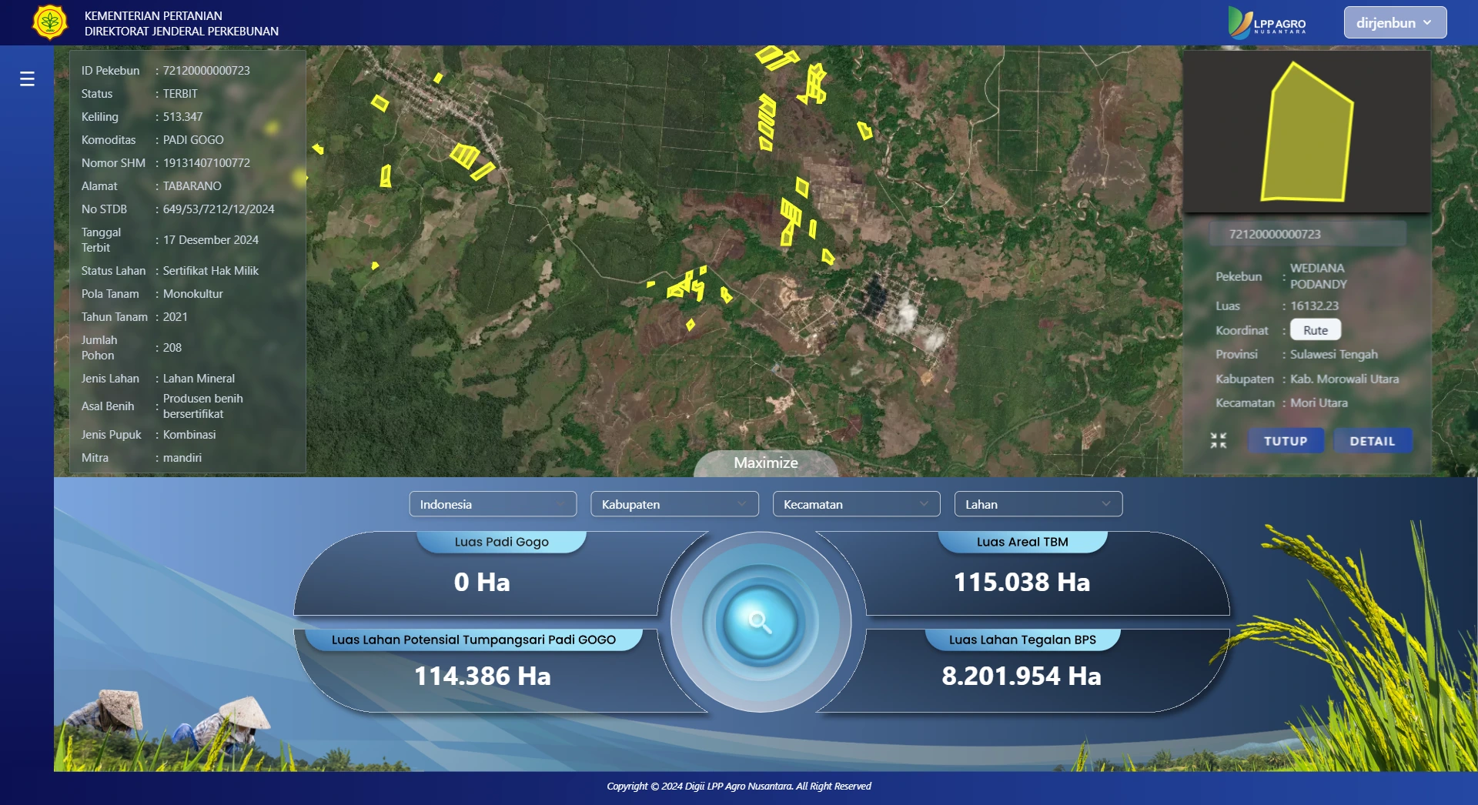Click the Digii LPP Agro copyright text
Screen dimensions: 1478x805
coord(738,786)
